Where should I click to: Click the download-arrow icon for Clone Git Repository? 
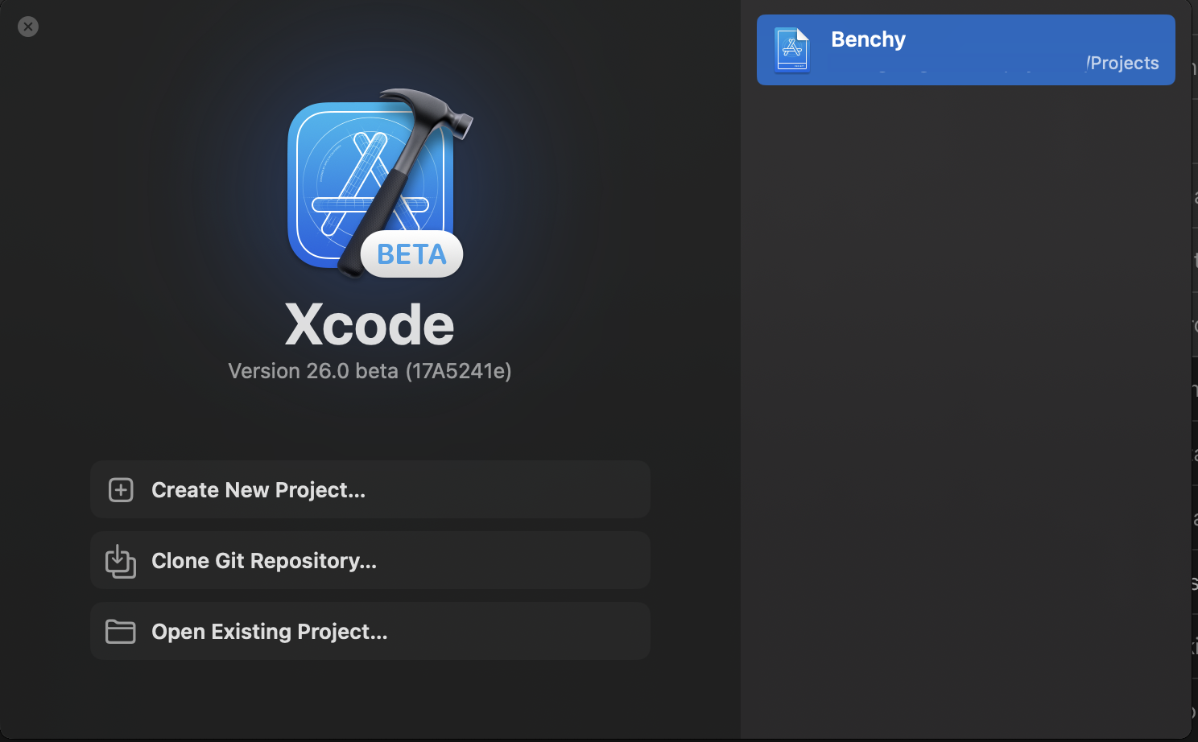[121, 561]
